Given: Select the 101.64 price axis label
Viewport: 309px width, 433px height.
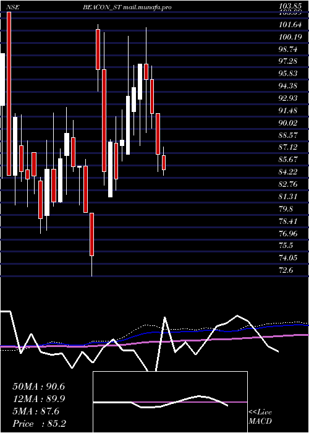Looking at the screenshot, I should point(290,25).
